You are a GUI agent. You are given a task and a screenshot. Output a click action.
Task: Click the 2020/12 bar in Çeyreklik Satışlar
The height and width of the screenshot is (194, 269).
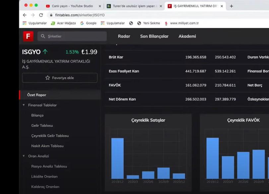pos(179,176)
